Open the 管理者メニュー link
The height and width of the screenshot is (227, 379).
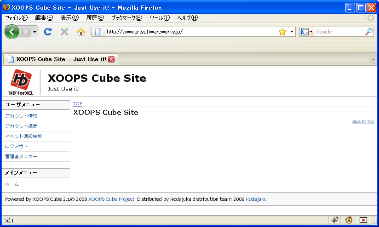[x=21, y=156]
